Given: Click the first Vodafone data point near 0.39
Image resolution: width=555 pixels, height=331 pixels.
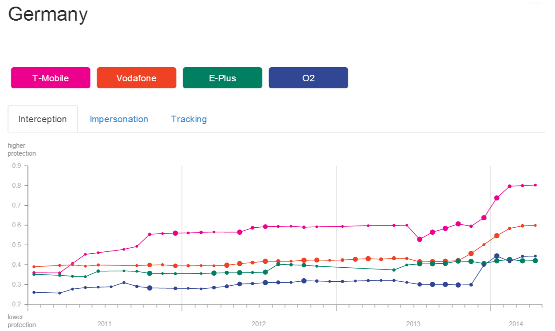Looking at the screenshot, I should point(34,267).
